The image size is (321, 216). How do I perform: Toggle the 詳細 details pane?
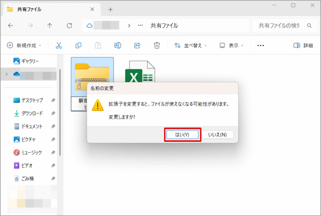click(x=303, y=45)
